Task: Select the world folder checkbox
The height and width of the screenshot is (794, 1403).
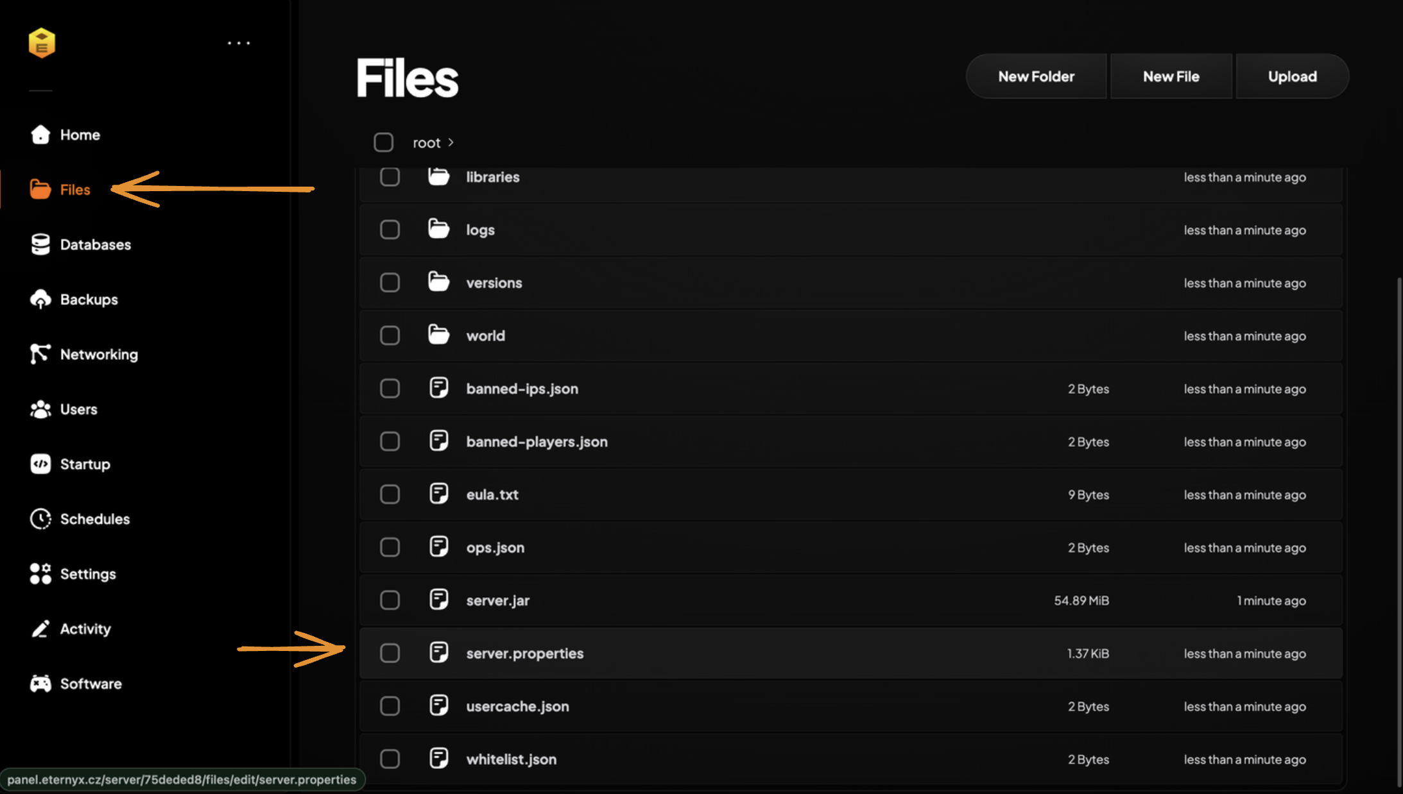Action: 390,335
